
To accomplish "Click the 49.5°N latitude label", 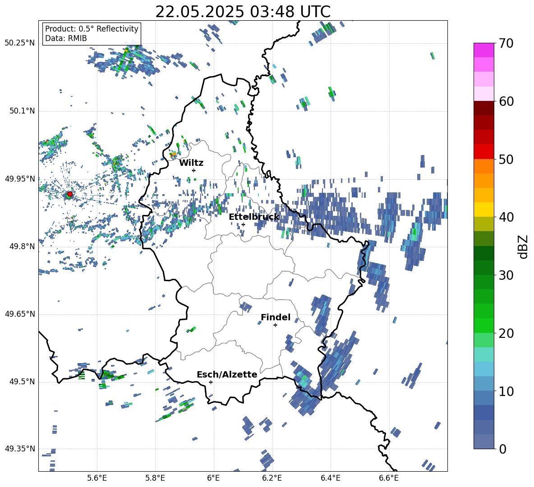I will coord(22,382).
